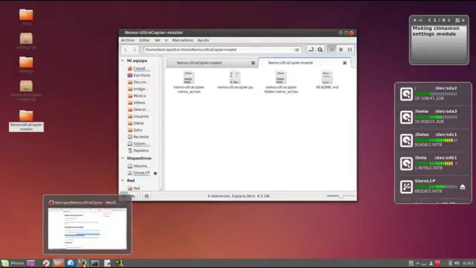Open Red network location in sidebar
Screen dimensions: 476x268
(134, 188)
